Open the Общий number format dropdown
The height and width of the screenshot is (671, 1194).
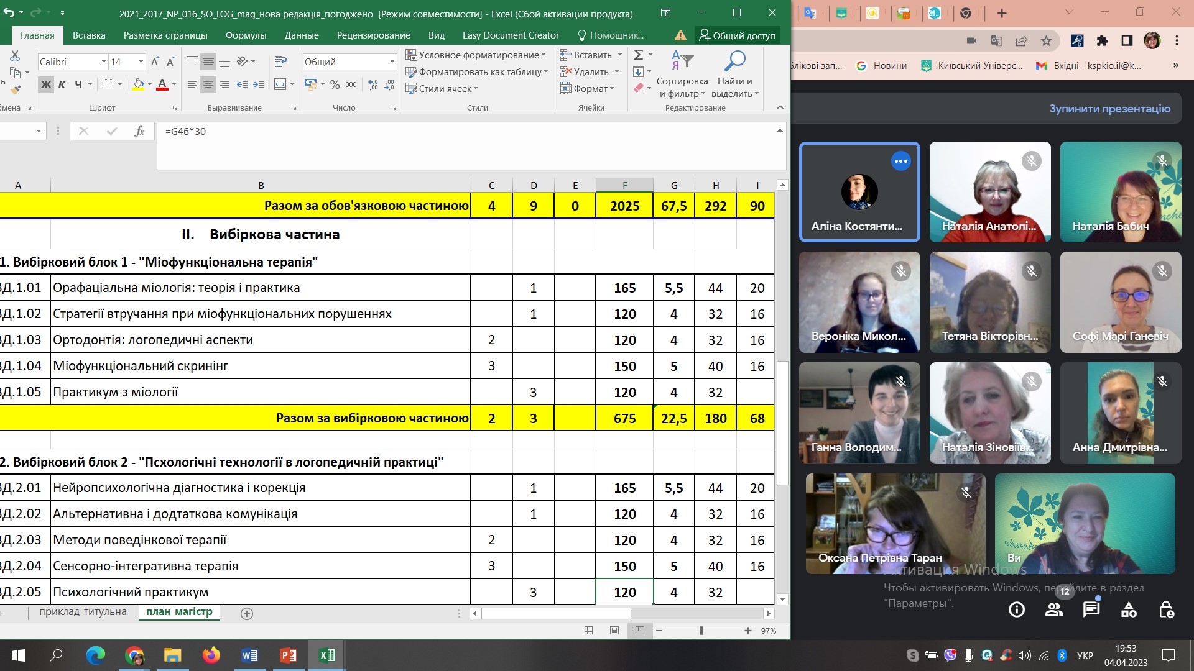pos(392,62)
